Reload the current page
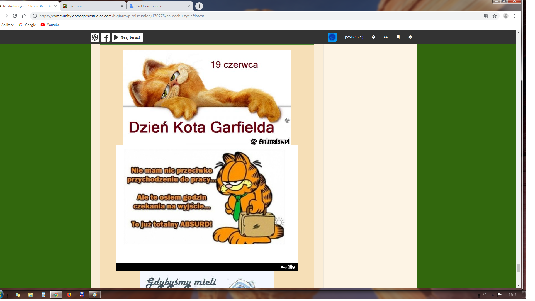The width and height of the screenshot is (535, 301). point(15,16)
